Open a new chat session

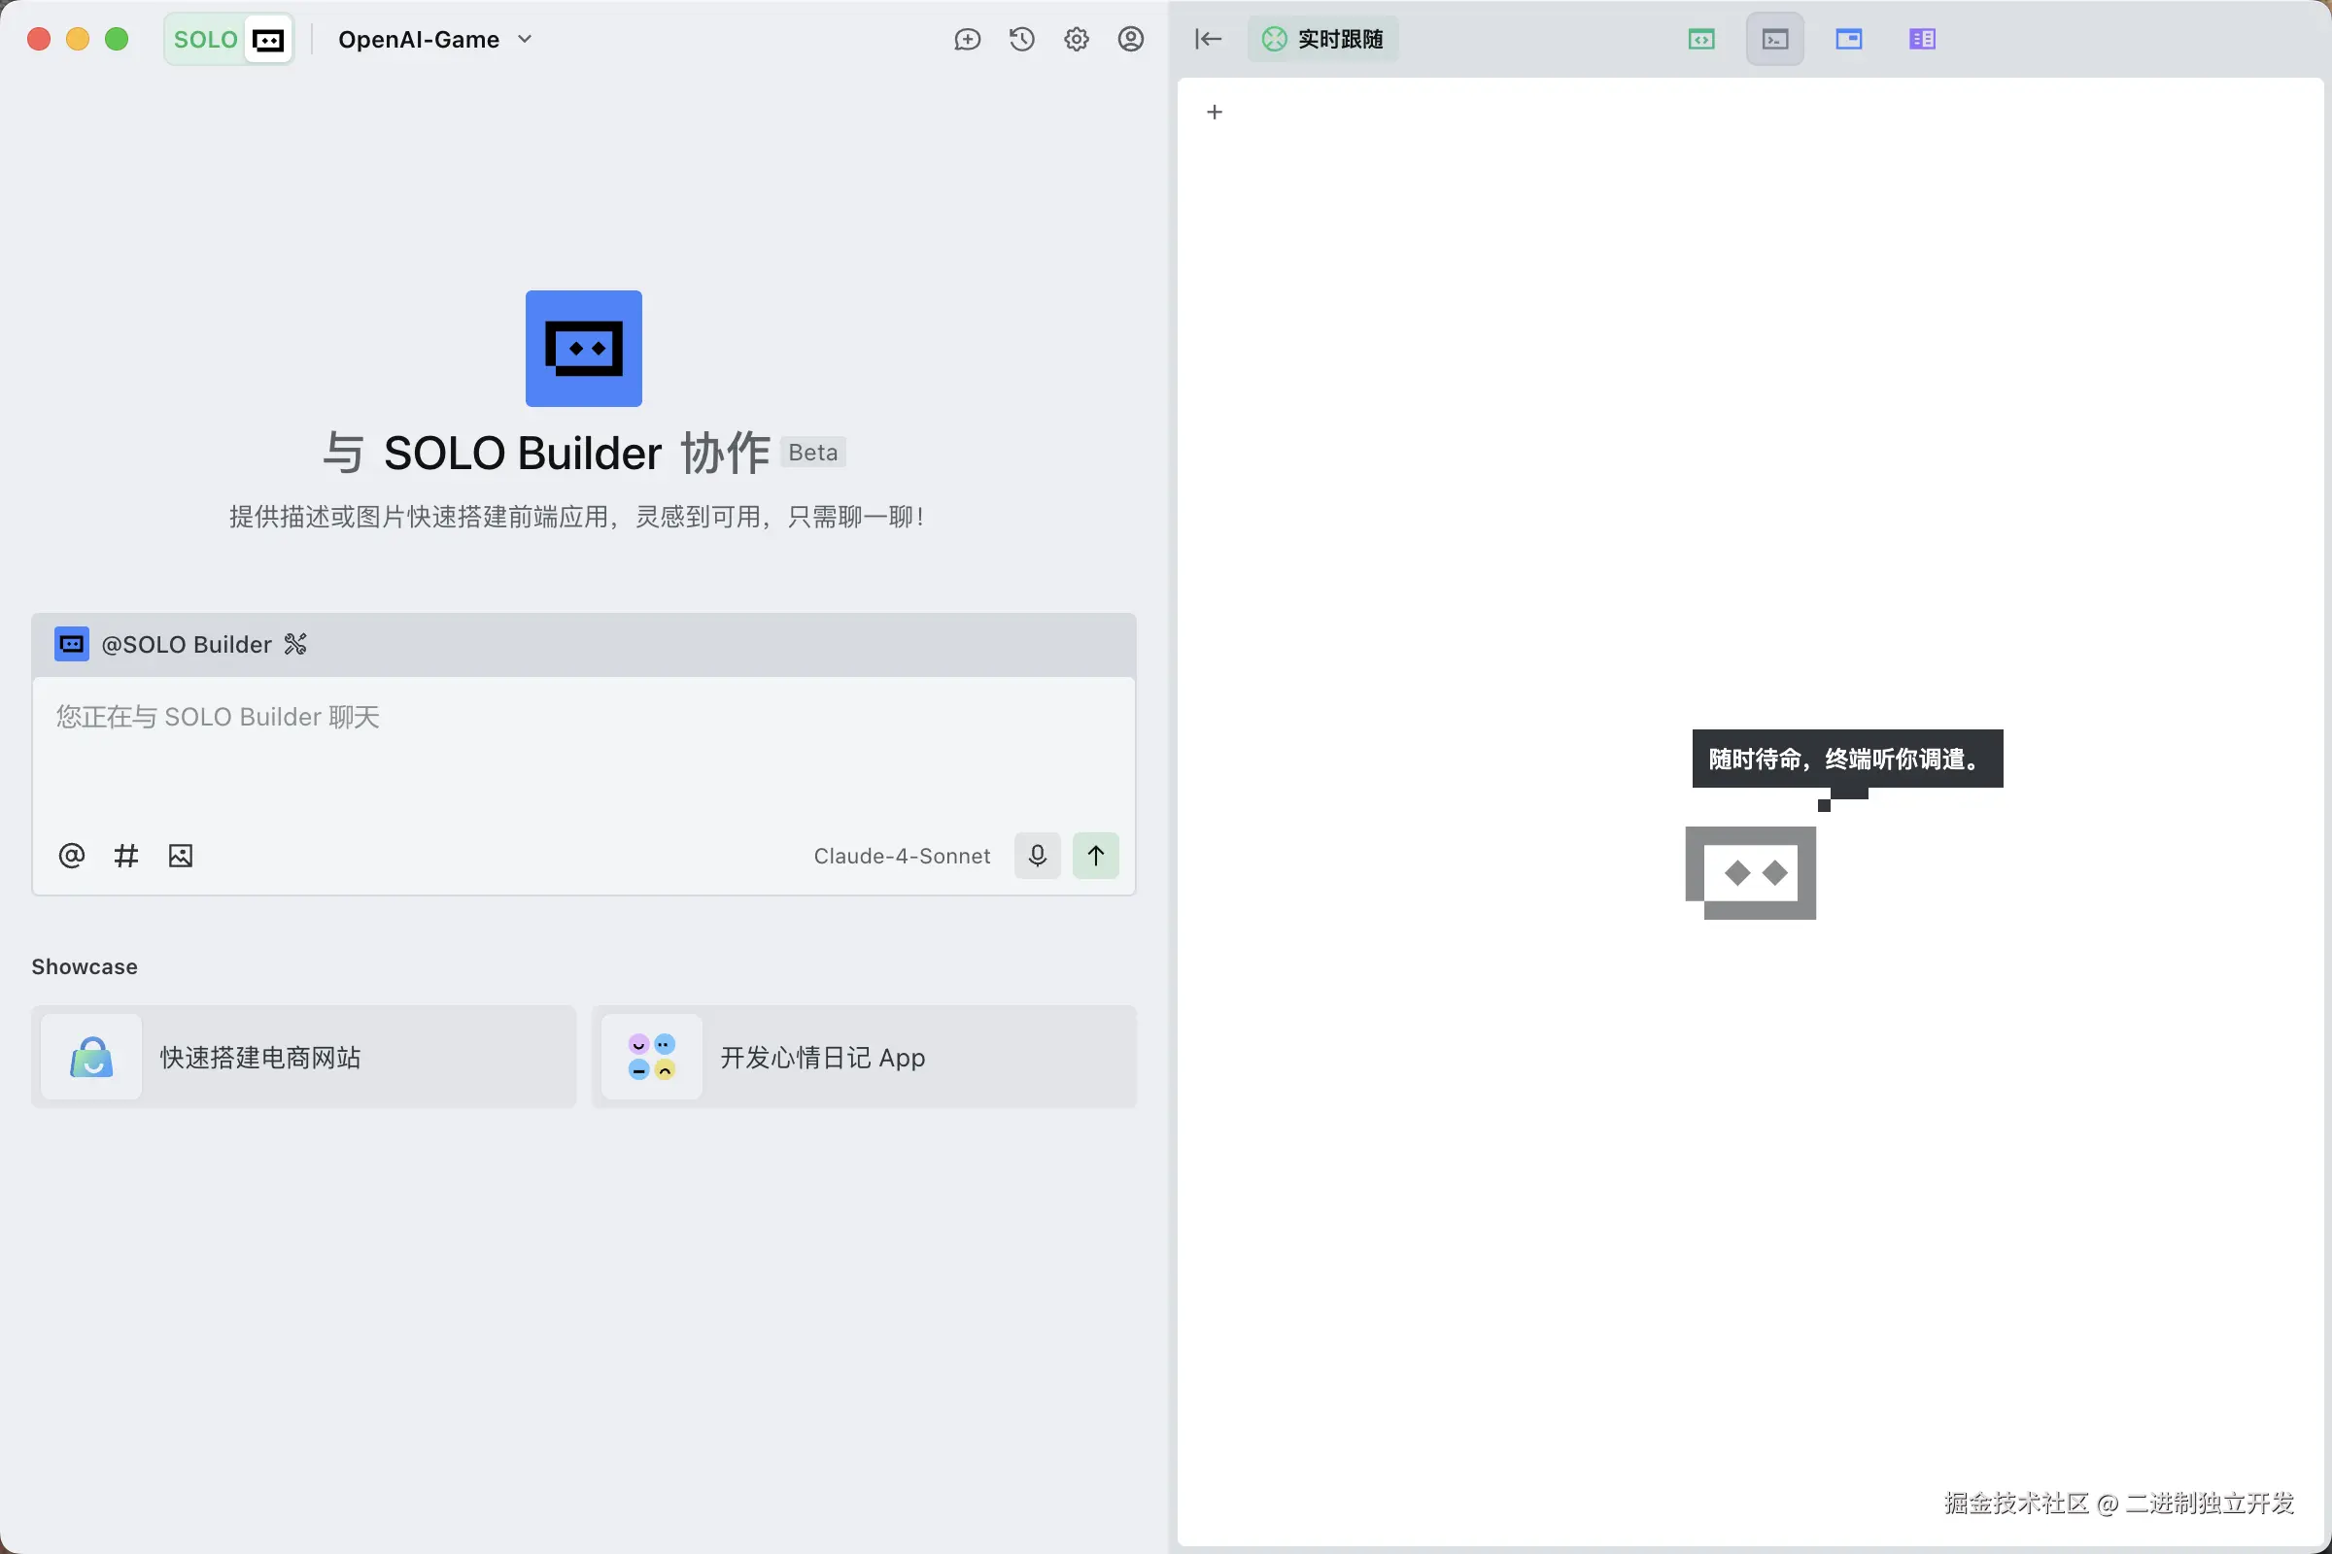pyautogui.click(x=967, y=40)
